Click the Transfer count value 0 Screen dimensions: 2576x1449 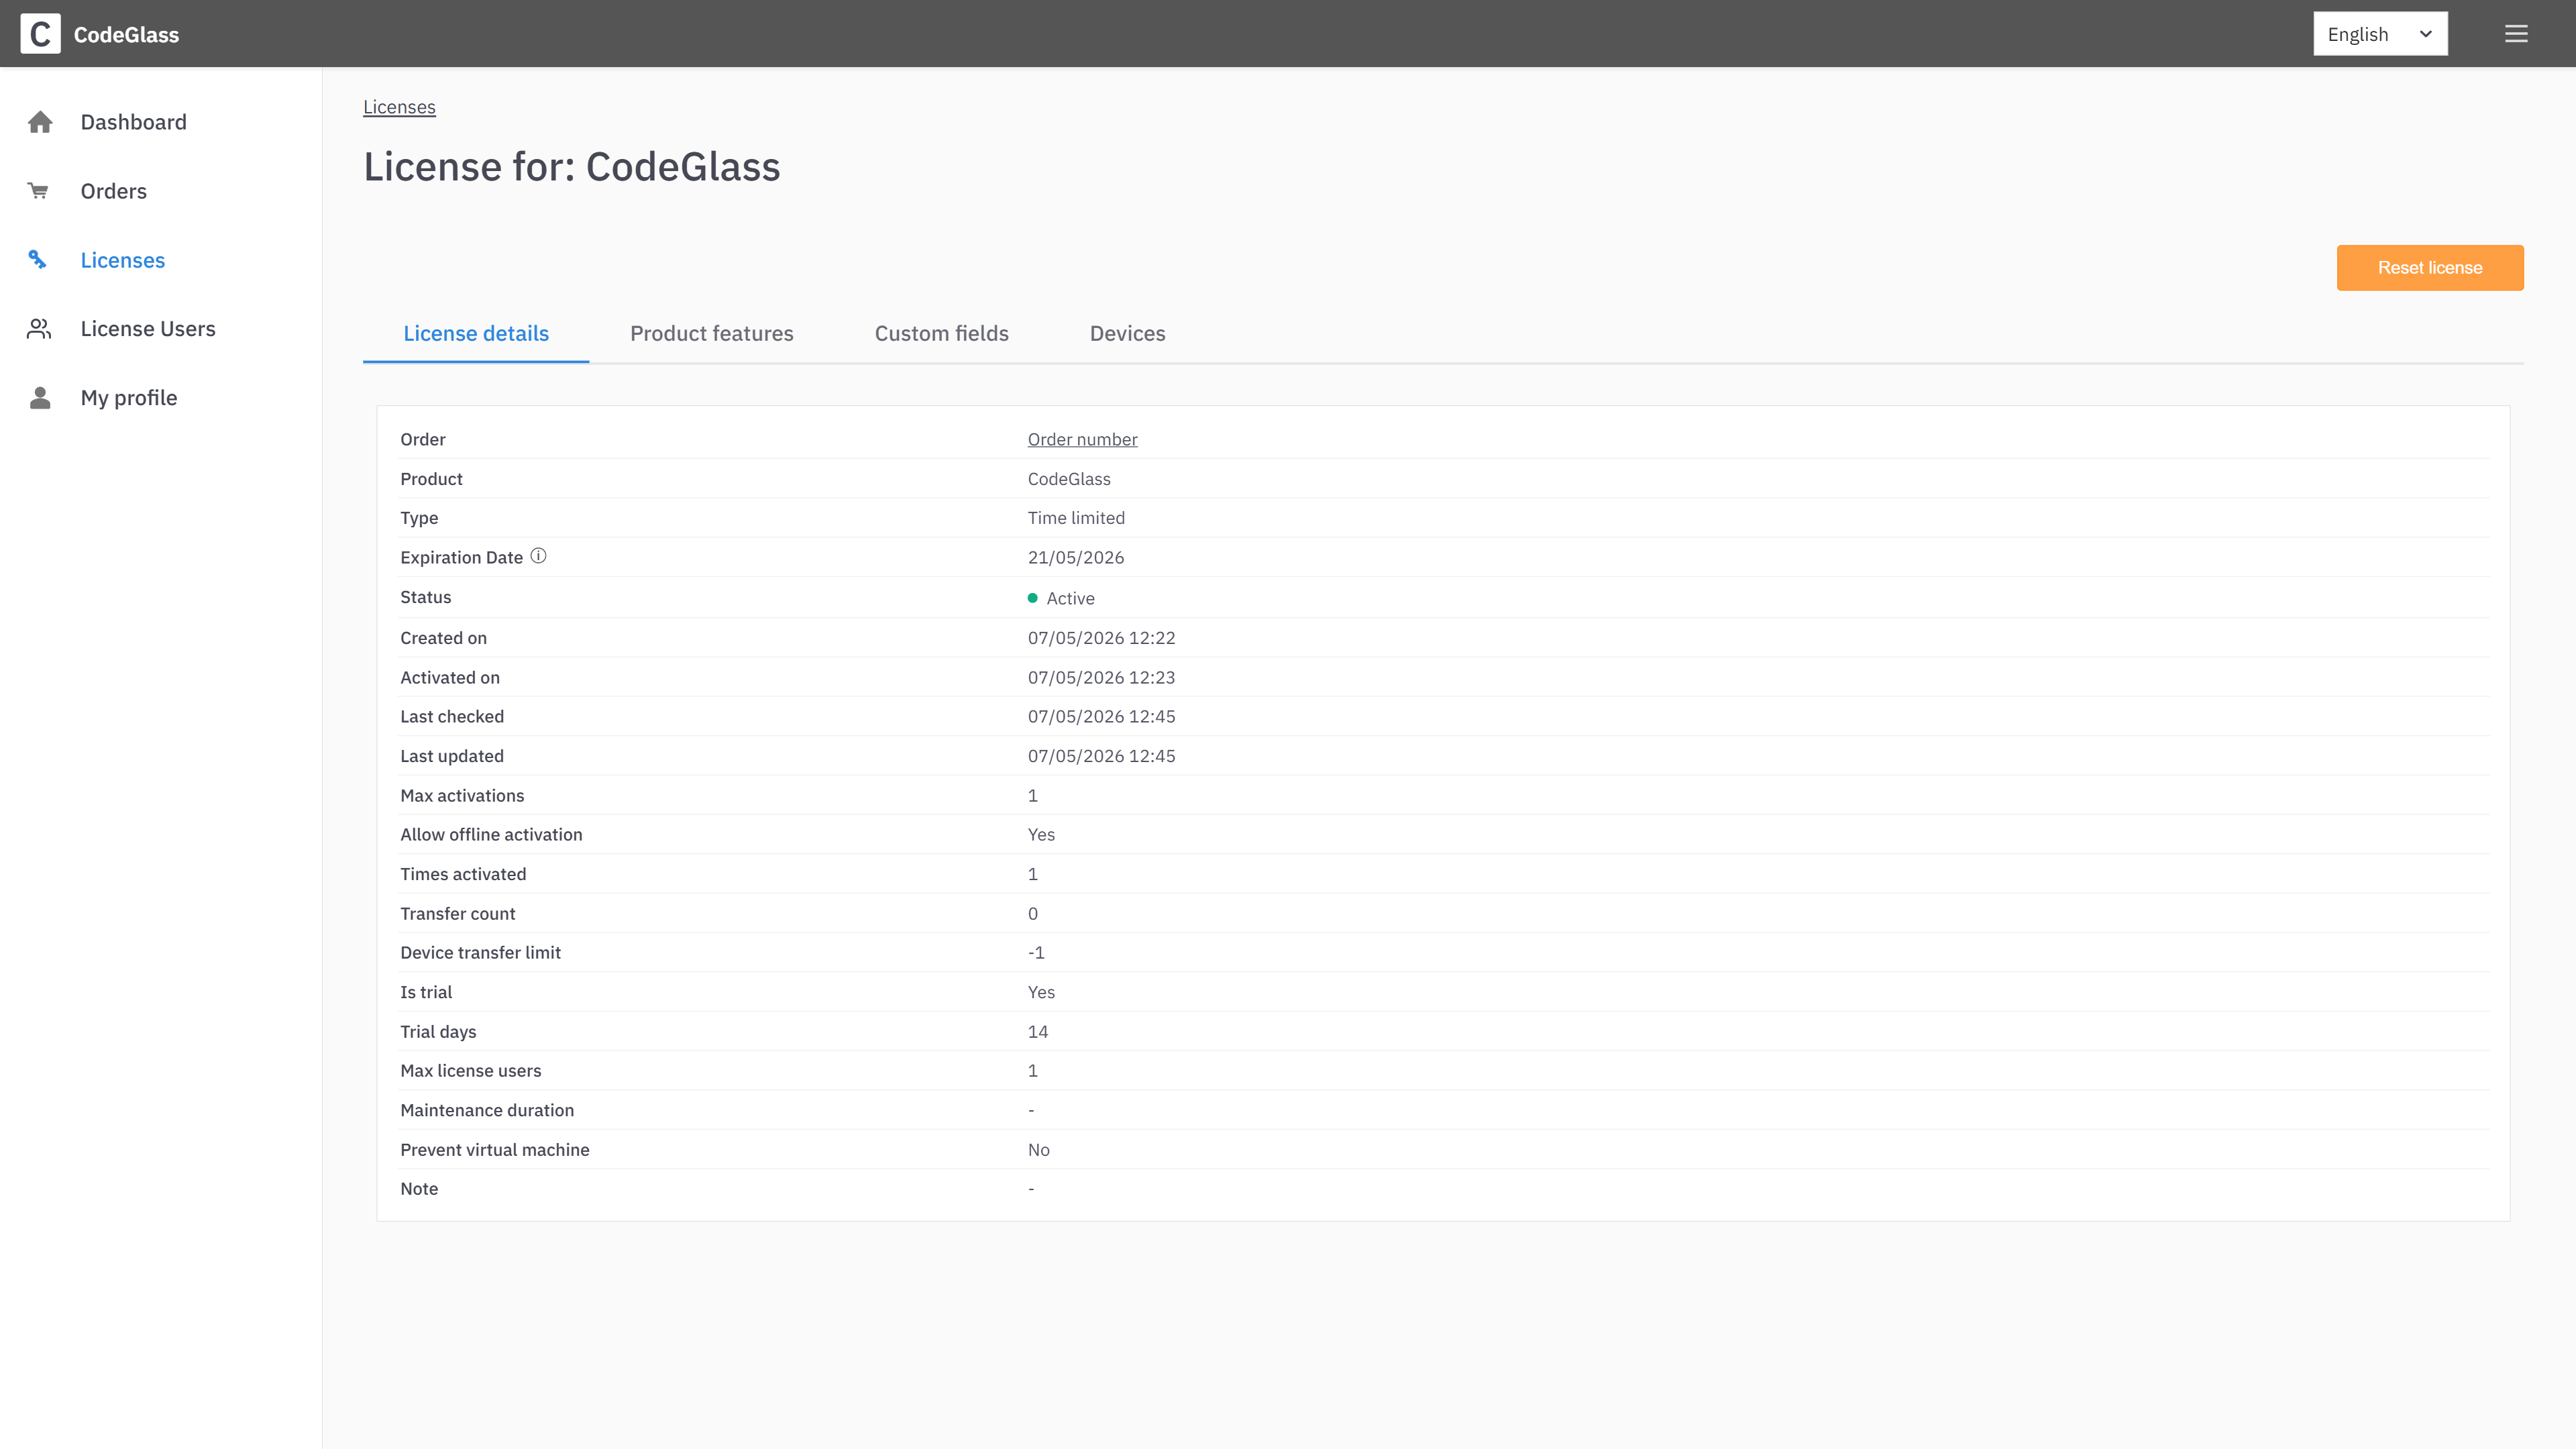coord(1033,913)
